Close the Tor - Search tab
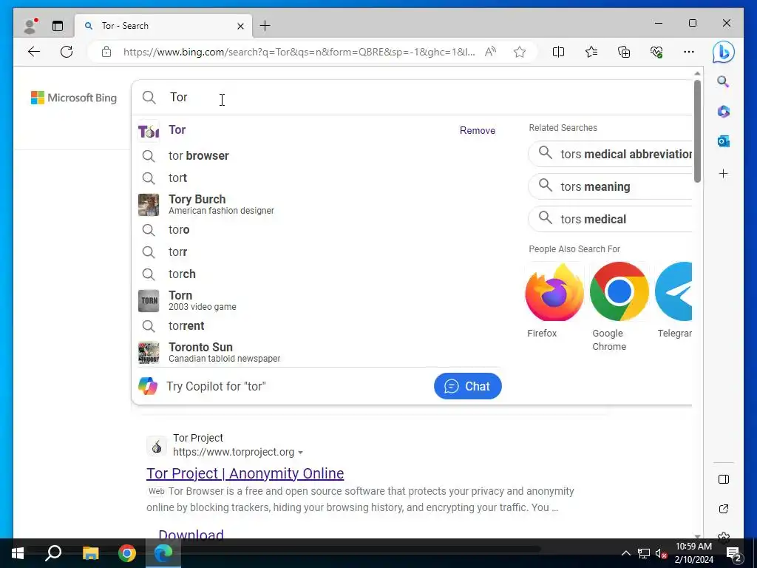 240,26
